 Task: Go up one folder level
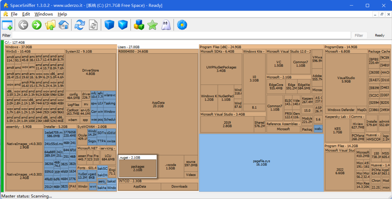[50, 25]
